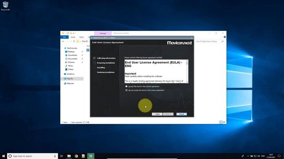Switch Explorer to details view icon
Screen dimensions: 284x159
(x=221, y=122)
